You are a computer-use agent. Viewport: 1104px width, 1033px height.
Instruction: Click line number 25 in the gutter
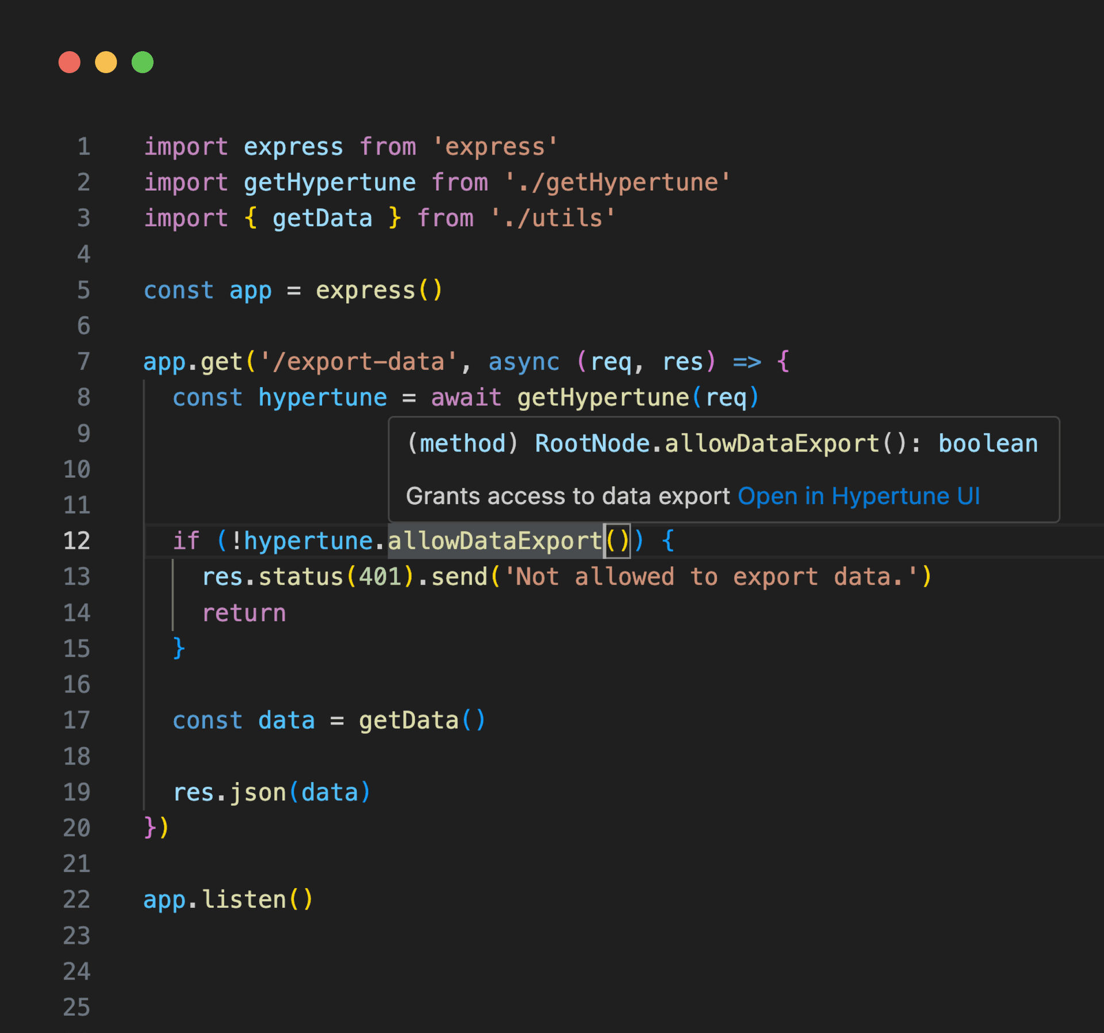click(x=76, y=1008)
